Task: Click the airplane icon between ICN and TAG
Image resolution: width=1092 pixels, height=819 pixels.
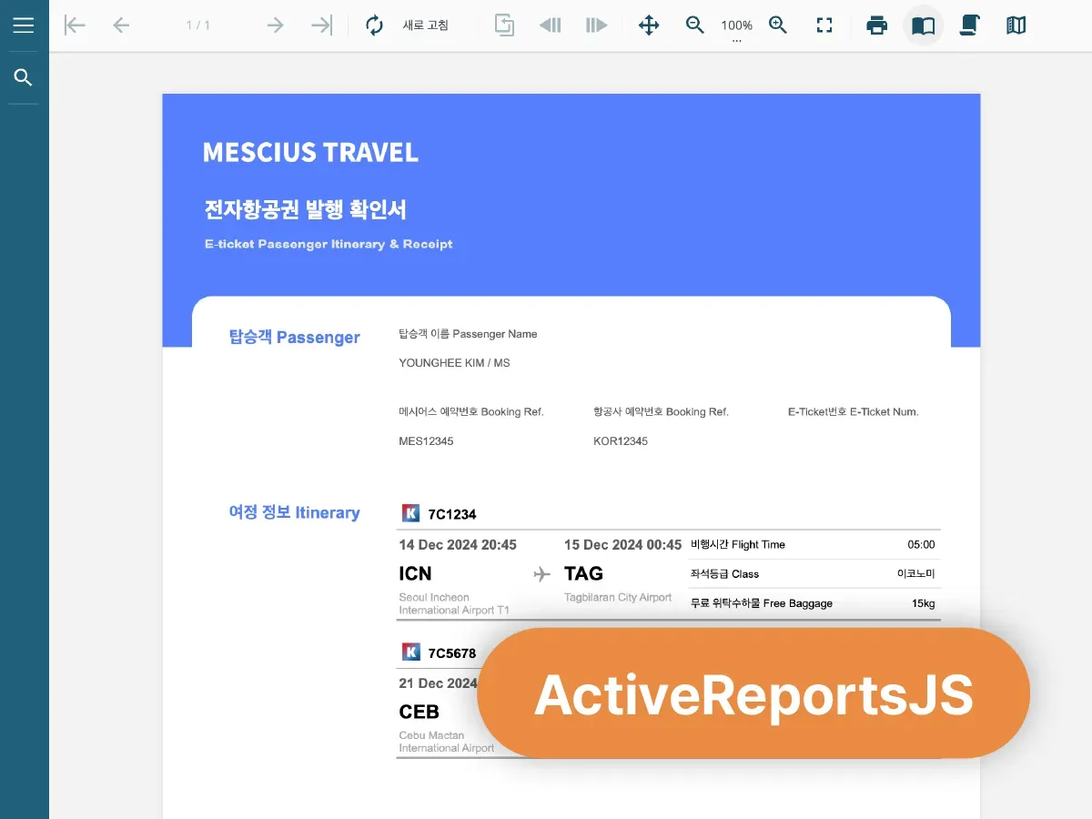Action: click(542, 574)
